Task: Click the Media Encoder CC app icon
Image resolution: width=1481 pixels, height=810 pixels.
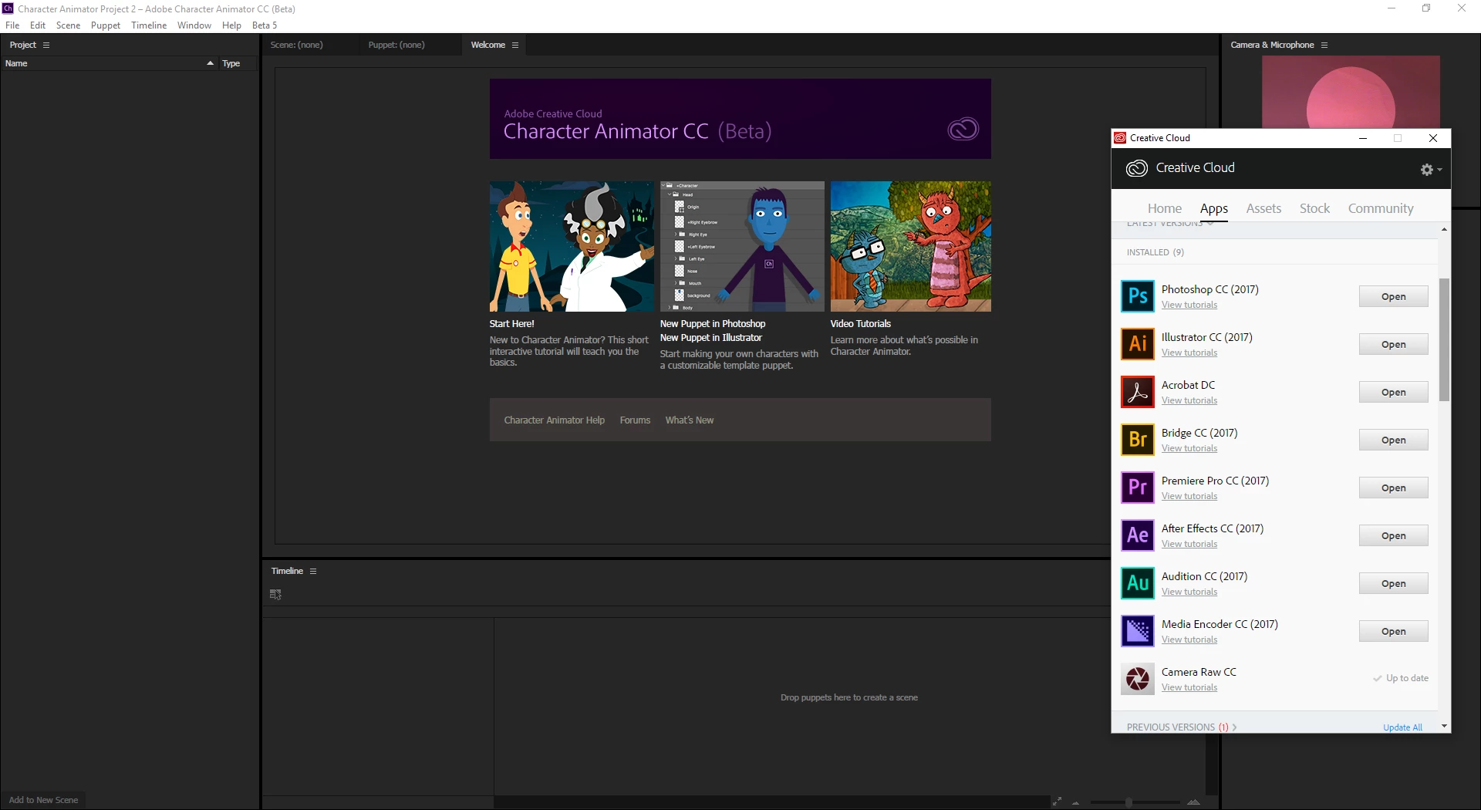Action: (x=1138, y=631)
